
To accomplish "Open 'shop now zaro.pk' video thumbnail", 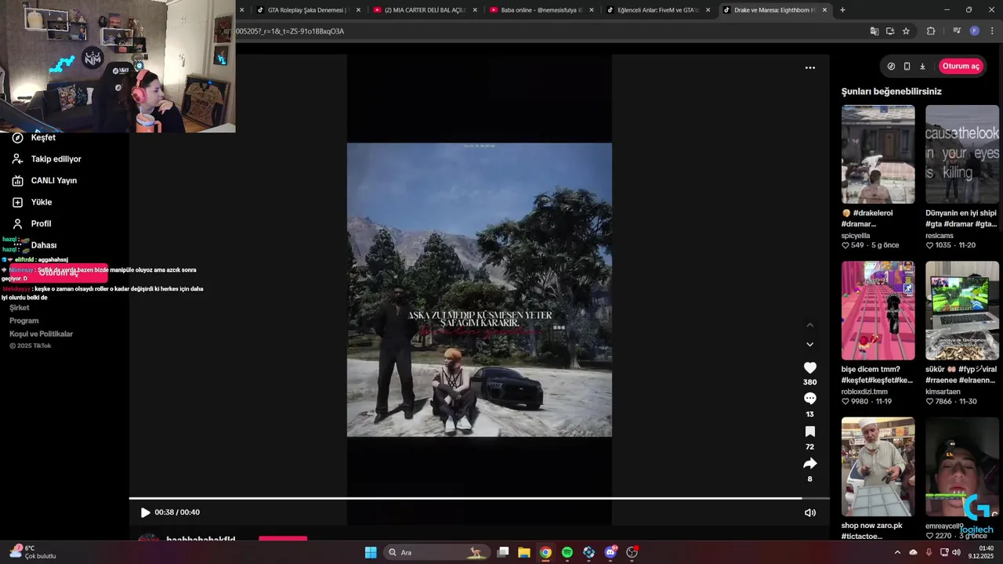I will (878, 466).
